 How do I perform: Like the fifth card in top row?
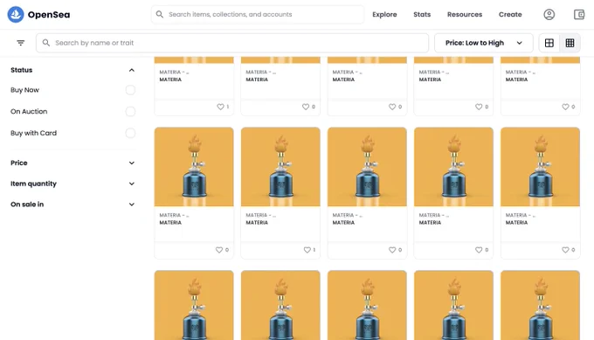565,107
